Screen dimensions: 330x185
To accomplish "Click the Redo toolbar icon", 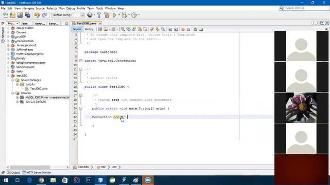I will [x=44, y=15].
